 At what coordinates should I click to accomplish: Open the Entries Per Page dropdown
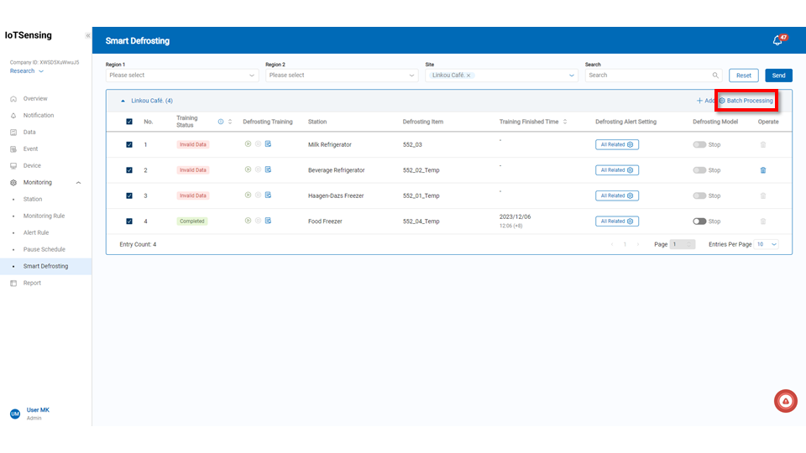tap(767, 244)
